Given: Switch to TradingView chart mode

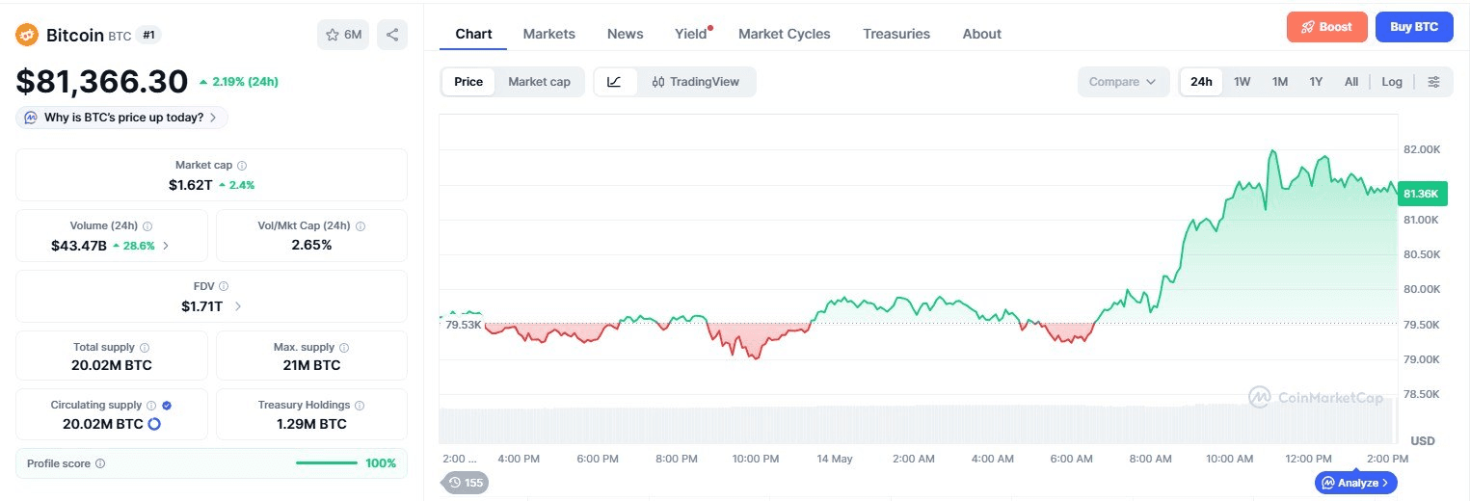Looking at the screenshot, I should coord(695,82).
